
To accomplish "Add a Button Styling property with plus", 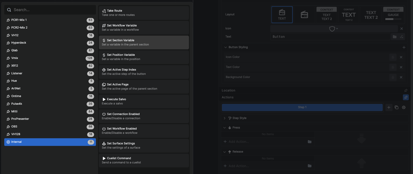I will (x=404, y=47).
